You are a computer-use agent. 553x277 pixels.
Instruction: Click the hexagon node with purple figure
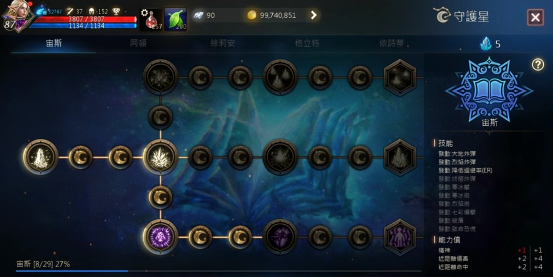coord(400,237)
